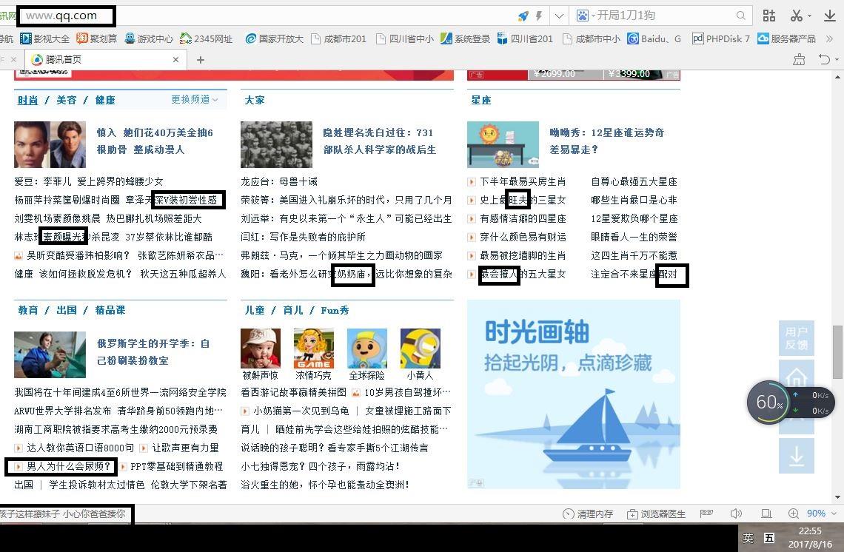Expand the bookmarks bar overflow chevron

(x=829, y=38)
